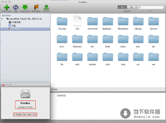Image resolution: width=166 pixels, height=123 pixels.
Task: Open the sbin folder
Action: click(108, 57)
